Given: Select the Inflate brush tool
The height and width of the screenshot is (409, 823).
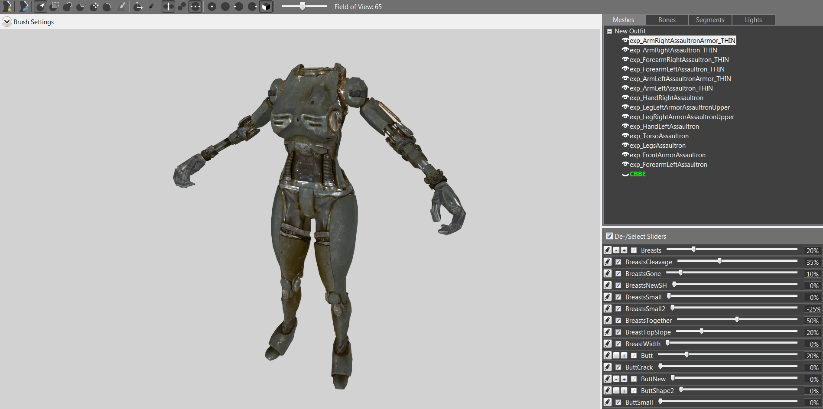Looking at the screenshot, I should pyautogui.click(x=67, y=6).
